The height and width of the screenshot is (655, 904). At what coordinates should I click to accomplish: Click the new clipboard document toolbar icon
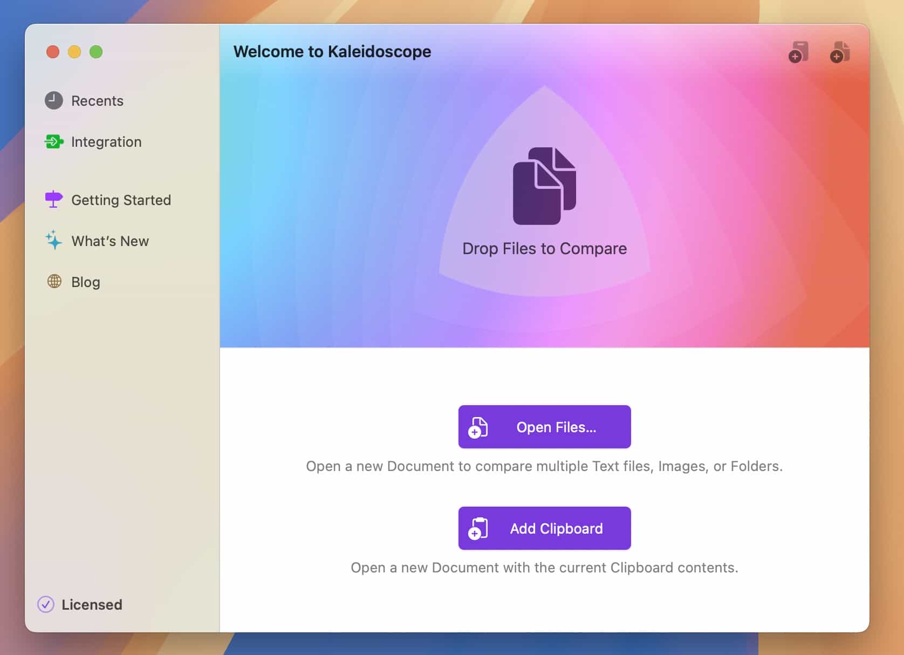point(799,52)
